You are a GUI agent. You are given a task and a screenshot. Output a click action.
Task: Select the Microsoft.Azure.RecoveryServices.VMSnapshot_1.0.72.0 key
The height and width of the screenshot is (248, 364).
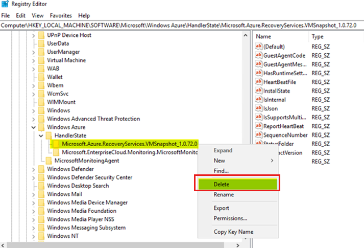click(x=130, y=144)
